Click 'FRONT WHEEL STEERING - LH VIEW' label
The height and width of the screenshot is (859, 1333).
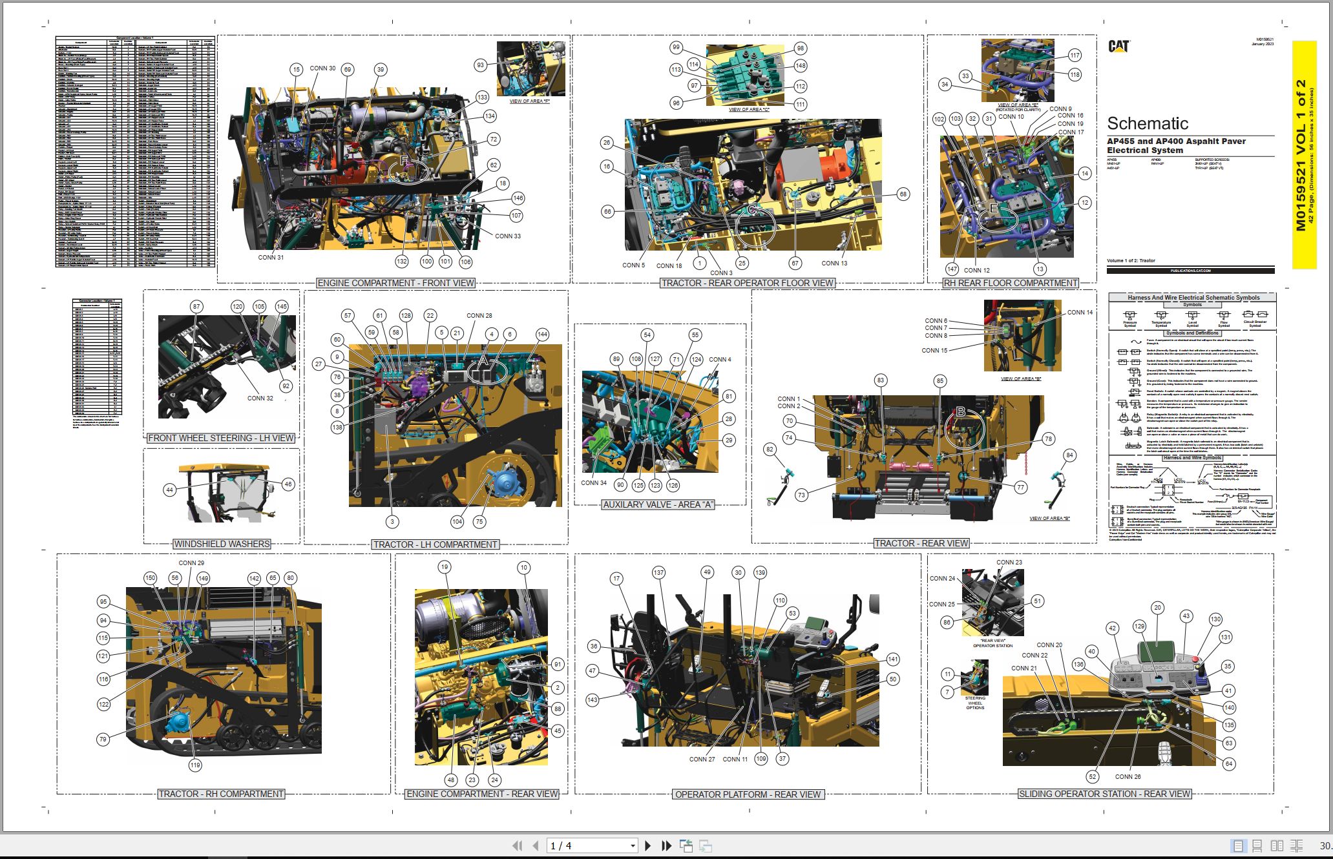(x=221, y=438)
